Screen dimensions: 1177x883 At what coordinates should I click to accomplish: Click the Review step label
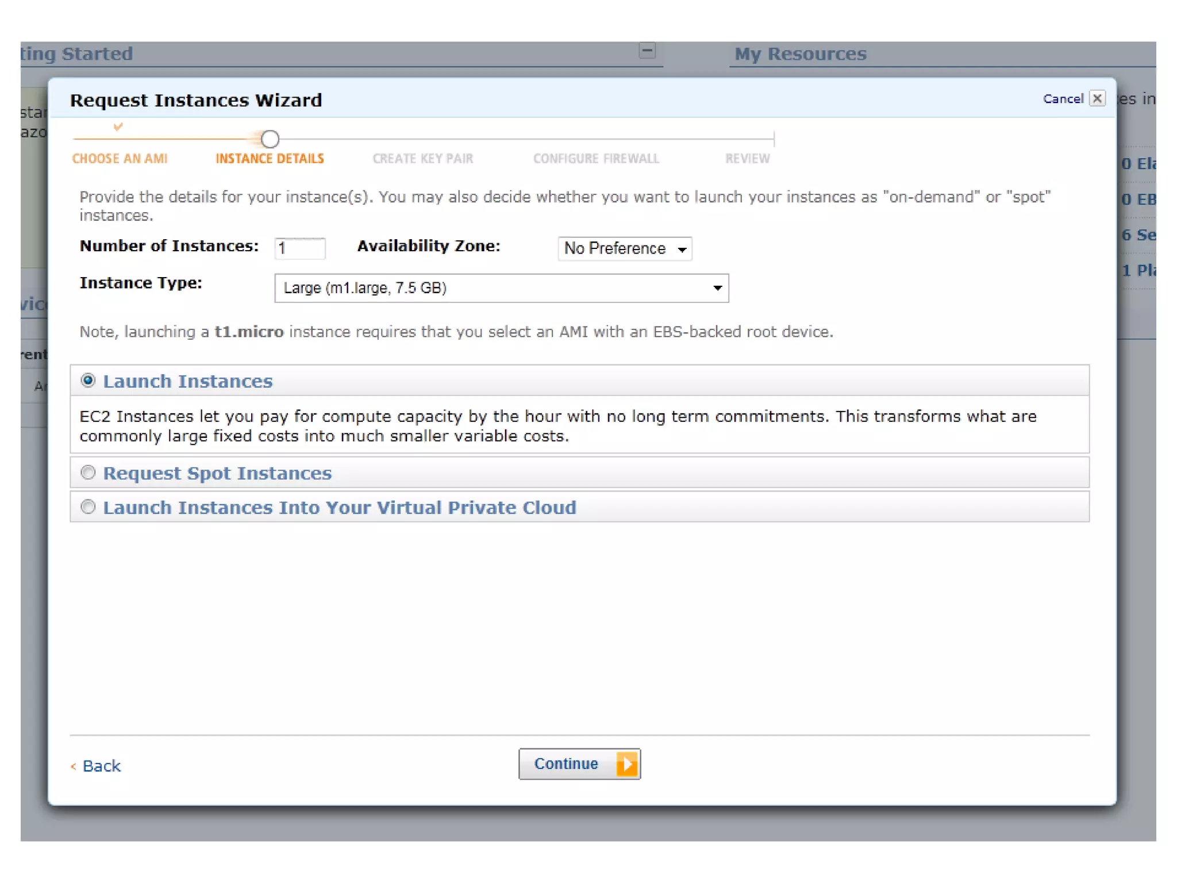(x=747, y=159)
